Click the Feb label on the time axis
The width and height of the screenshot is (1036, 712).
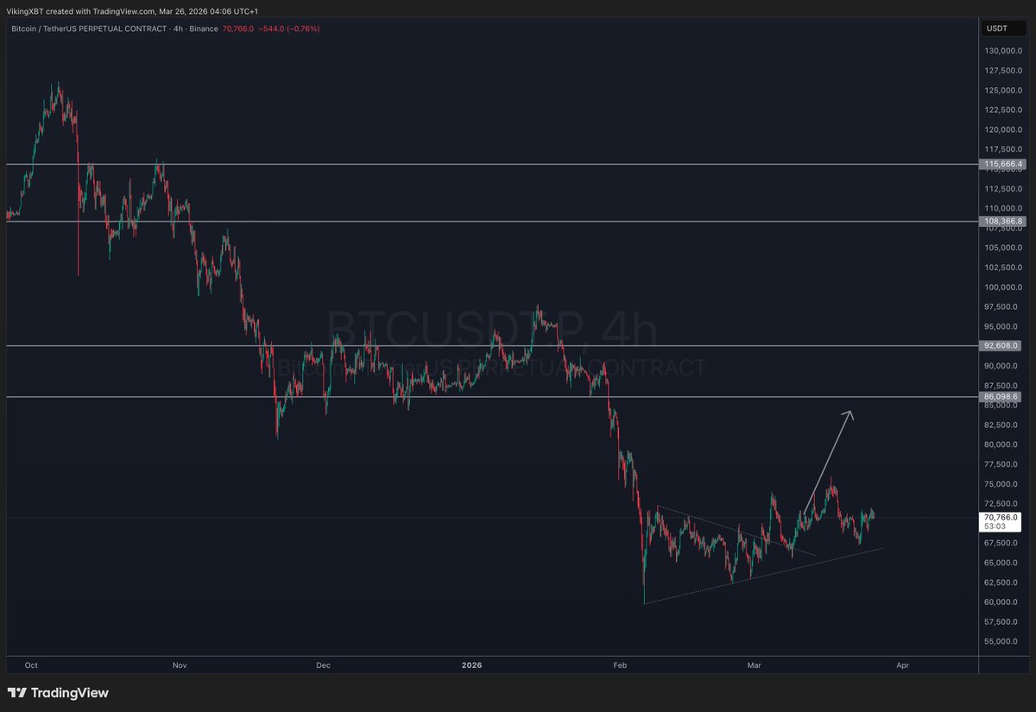[x=619, y=665]
